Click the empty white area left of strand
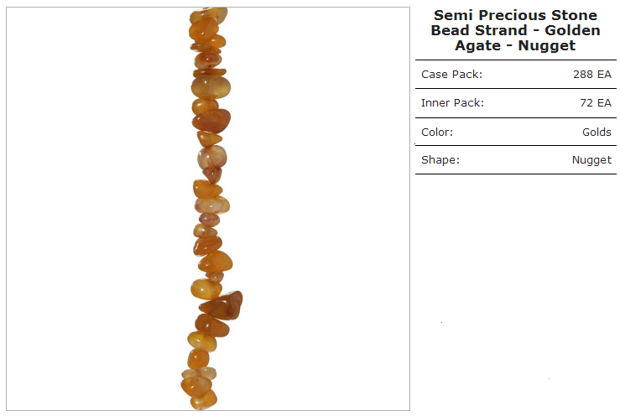Screen dimensions: 620x416 click(x=96, y=209)
